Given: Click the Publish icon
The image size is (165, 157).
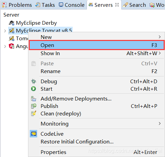Looking at the screenshot, I should click(x=33, y=106).
